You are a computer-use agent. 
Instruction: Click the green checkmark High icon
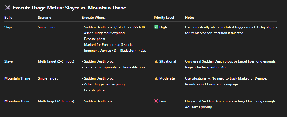tap(156, 27)
